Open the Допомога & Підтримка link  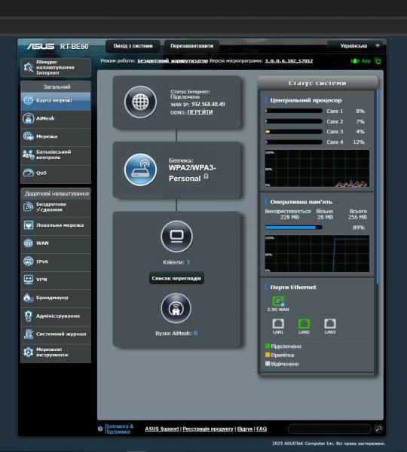119,429
